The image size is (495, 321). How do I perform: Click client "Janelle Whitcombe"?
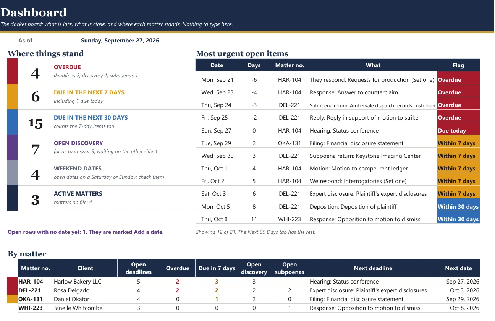pos(78,308)
